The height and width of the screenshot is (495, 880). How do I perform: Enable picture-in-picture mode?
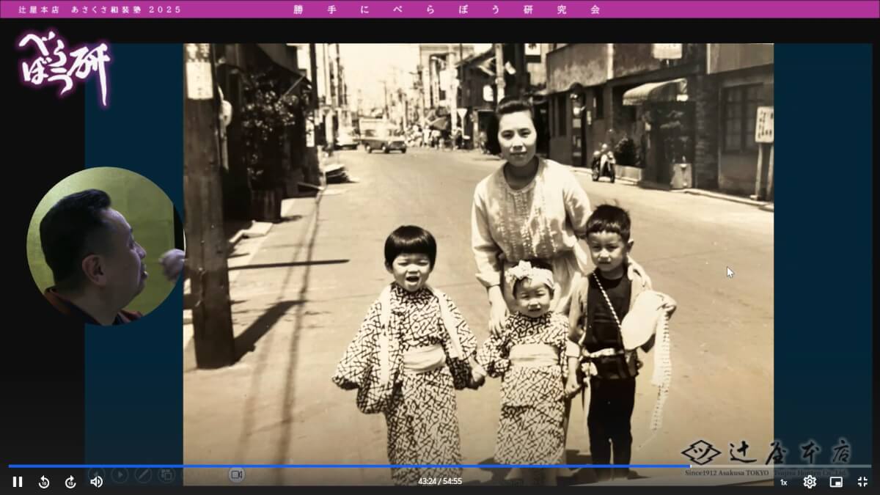[x=836, y=482]
